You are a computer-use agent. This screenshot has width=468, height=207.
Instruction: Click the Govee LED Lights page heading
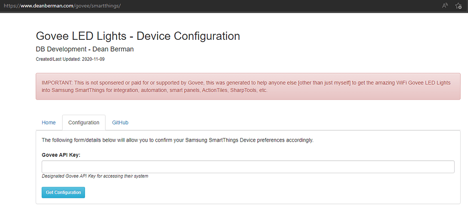[138, 36]
